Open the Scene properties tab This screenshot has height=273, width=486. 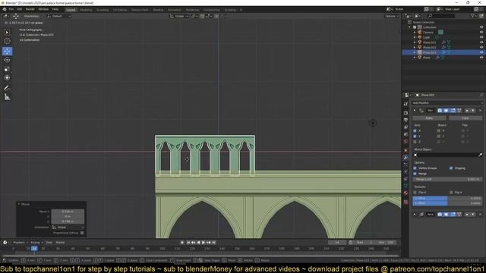pyautogui.click(x=406, y=134)
